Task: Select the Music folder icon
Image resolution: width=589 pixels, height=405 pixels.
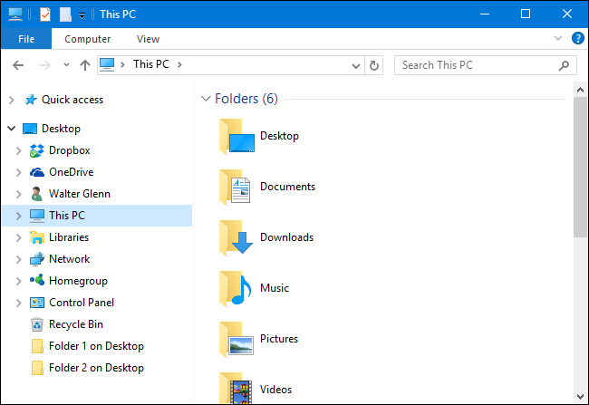Action: pos(236,288)
